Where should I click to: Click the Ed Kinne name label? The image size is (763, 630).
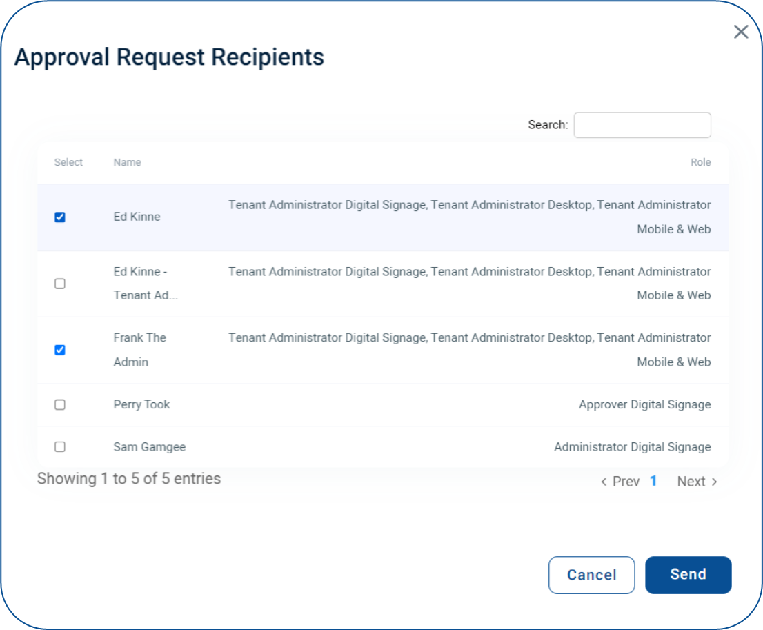coord(136,217)
